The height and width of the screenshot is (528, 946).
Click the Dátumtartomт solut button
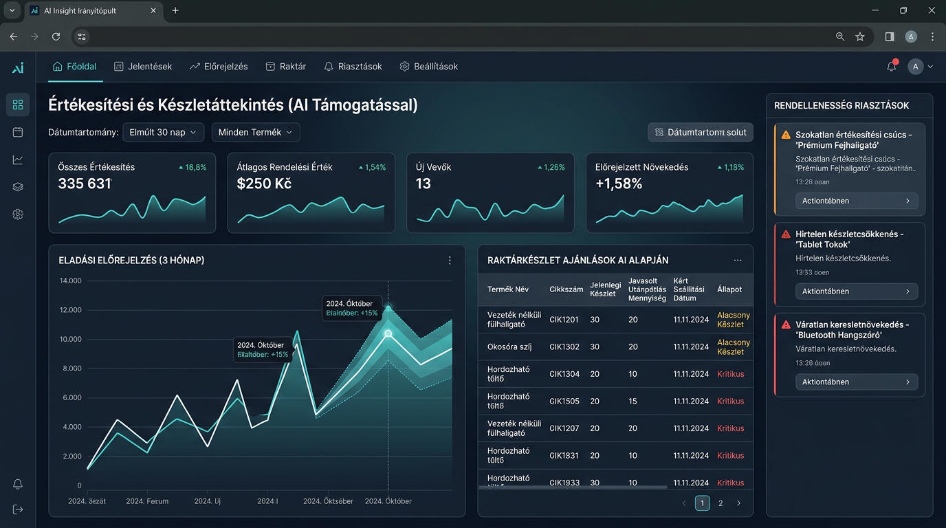(x=701, y=132)
